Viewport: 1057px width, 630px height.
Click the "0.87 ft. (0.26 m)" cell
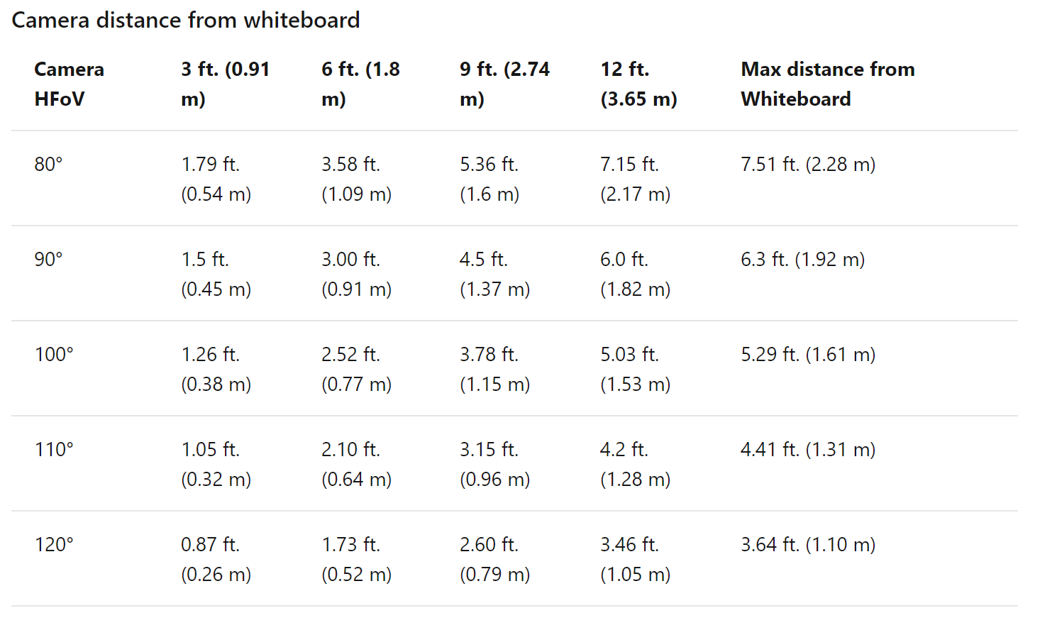pos(216,559)
